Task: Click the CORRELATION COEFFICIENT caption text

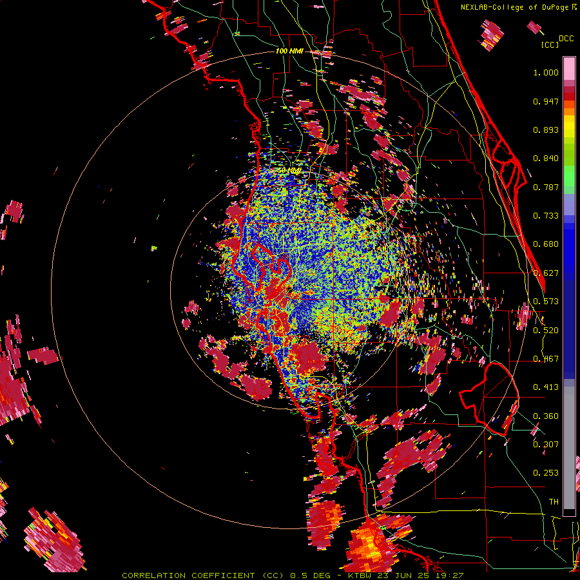Action: tap(188, 575)
